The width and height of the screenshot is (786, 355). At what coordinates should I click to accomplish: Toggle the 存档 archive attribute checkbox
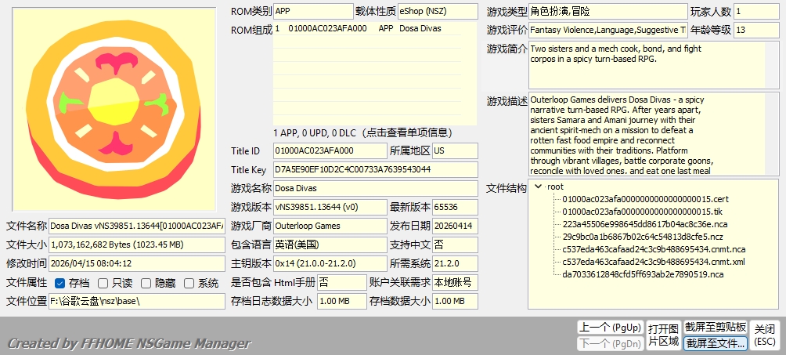(60, 283)
